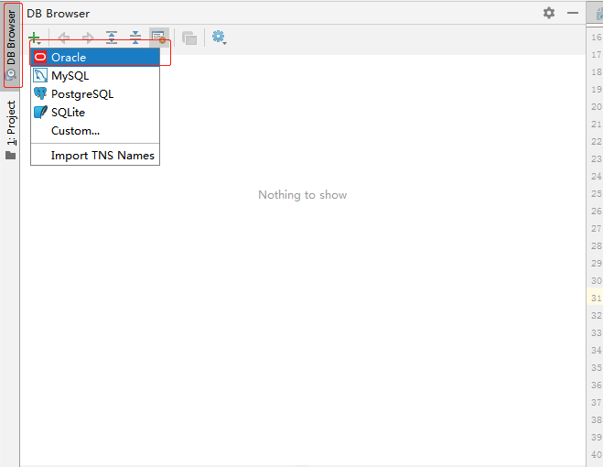Image resolution: width=603 pixels, height=467 pixels.
Task: Click the SQLite feather icon
Action: point(40,112)
